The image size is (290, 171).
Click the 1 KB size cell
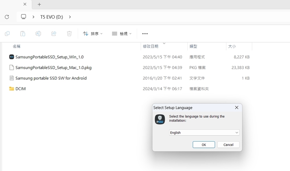pyautogui.click(x=246, y=78)
